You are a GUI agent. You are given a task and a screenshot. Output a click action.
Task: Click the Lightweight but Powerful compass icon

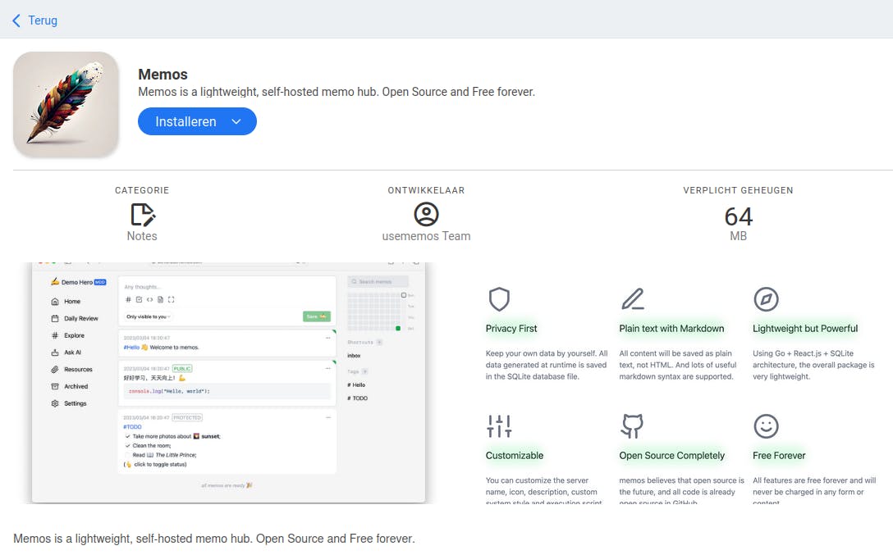(x=766, y=299)
